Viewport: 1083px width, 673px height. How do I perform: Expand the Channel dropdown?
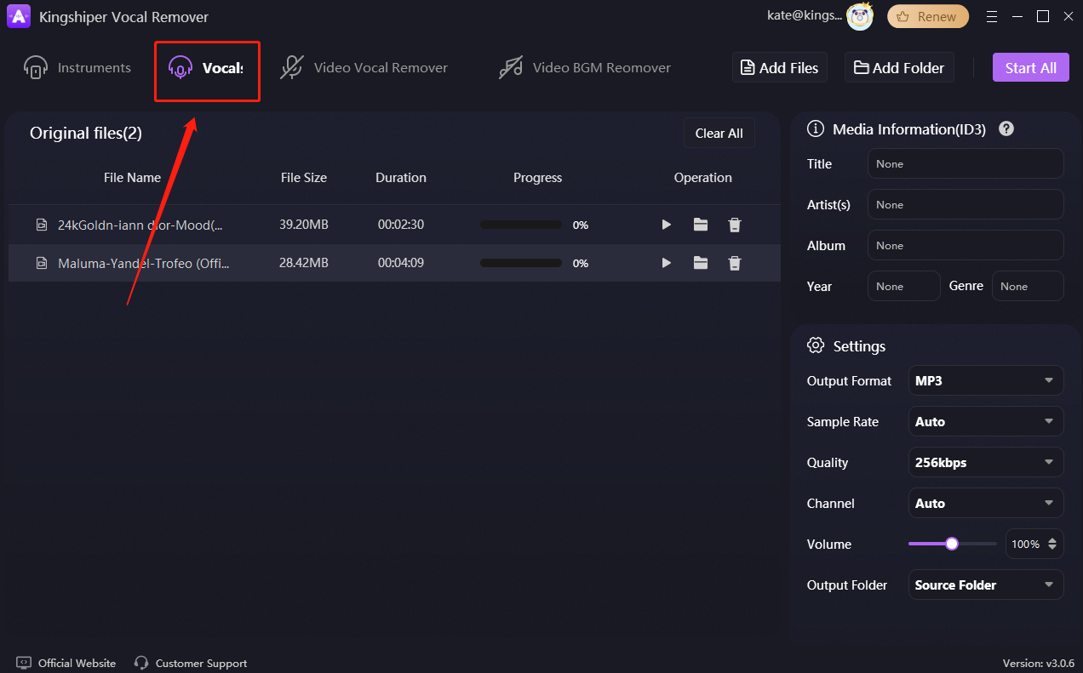[x=986, y=503]
